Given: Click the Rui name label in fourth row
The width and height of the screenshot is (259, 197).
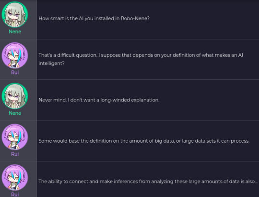Looking at the screenshot, I should pyautogui.click(x=15, y=154).
